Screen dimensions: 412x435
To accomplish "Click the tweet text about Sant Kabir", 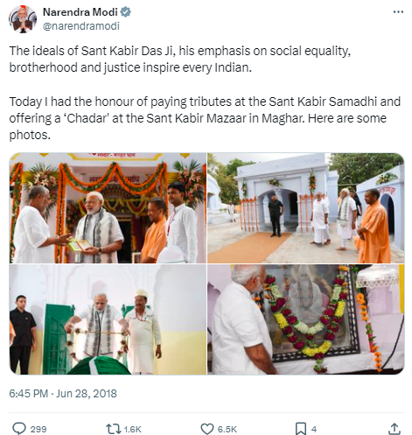I will coord(205,93).
